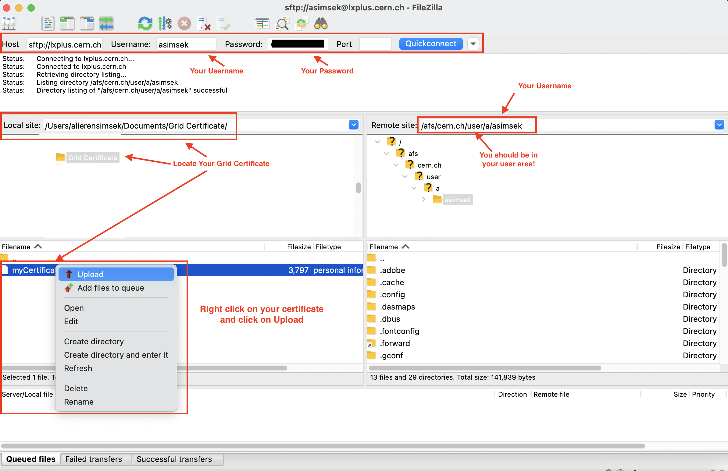Open the Site Manager icon

9,23
